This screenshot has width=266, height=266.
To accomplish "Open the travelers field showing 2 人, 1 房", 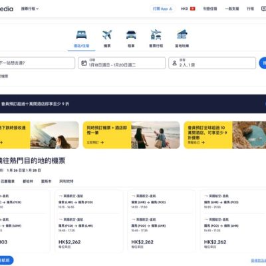I will coord(212,63).
